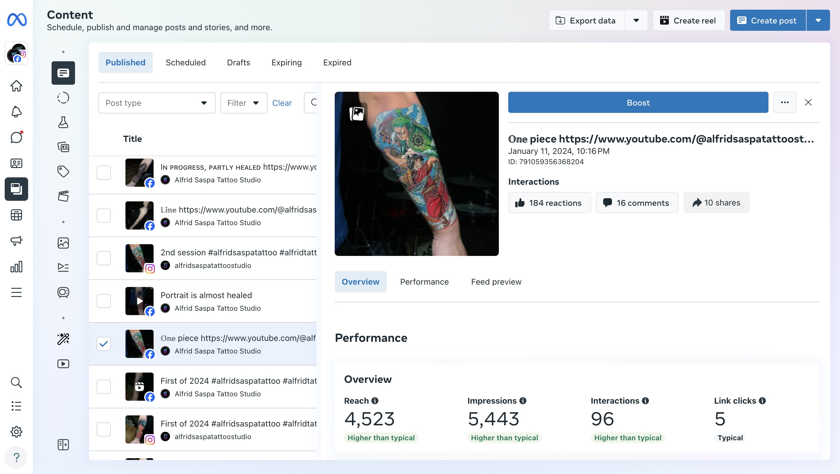Click the Reach info icon
Screen dimensions: 840x474
tap(375, 401)
